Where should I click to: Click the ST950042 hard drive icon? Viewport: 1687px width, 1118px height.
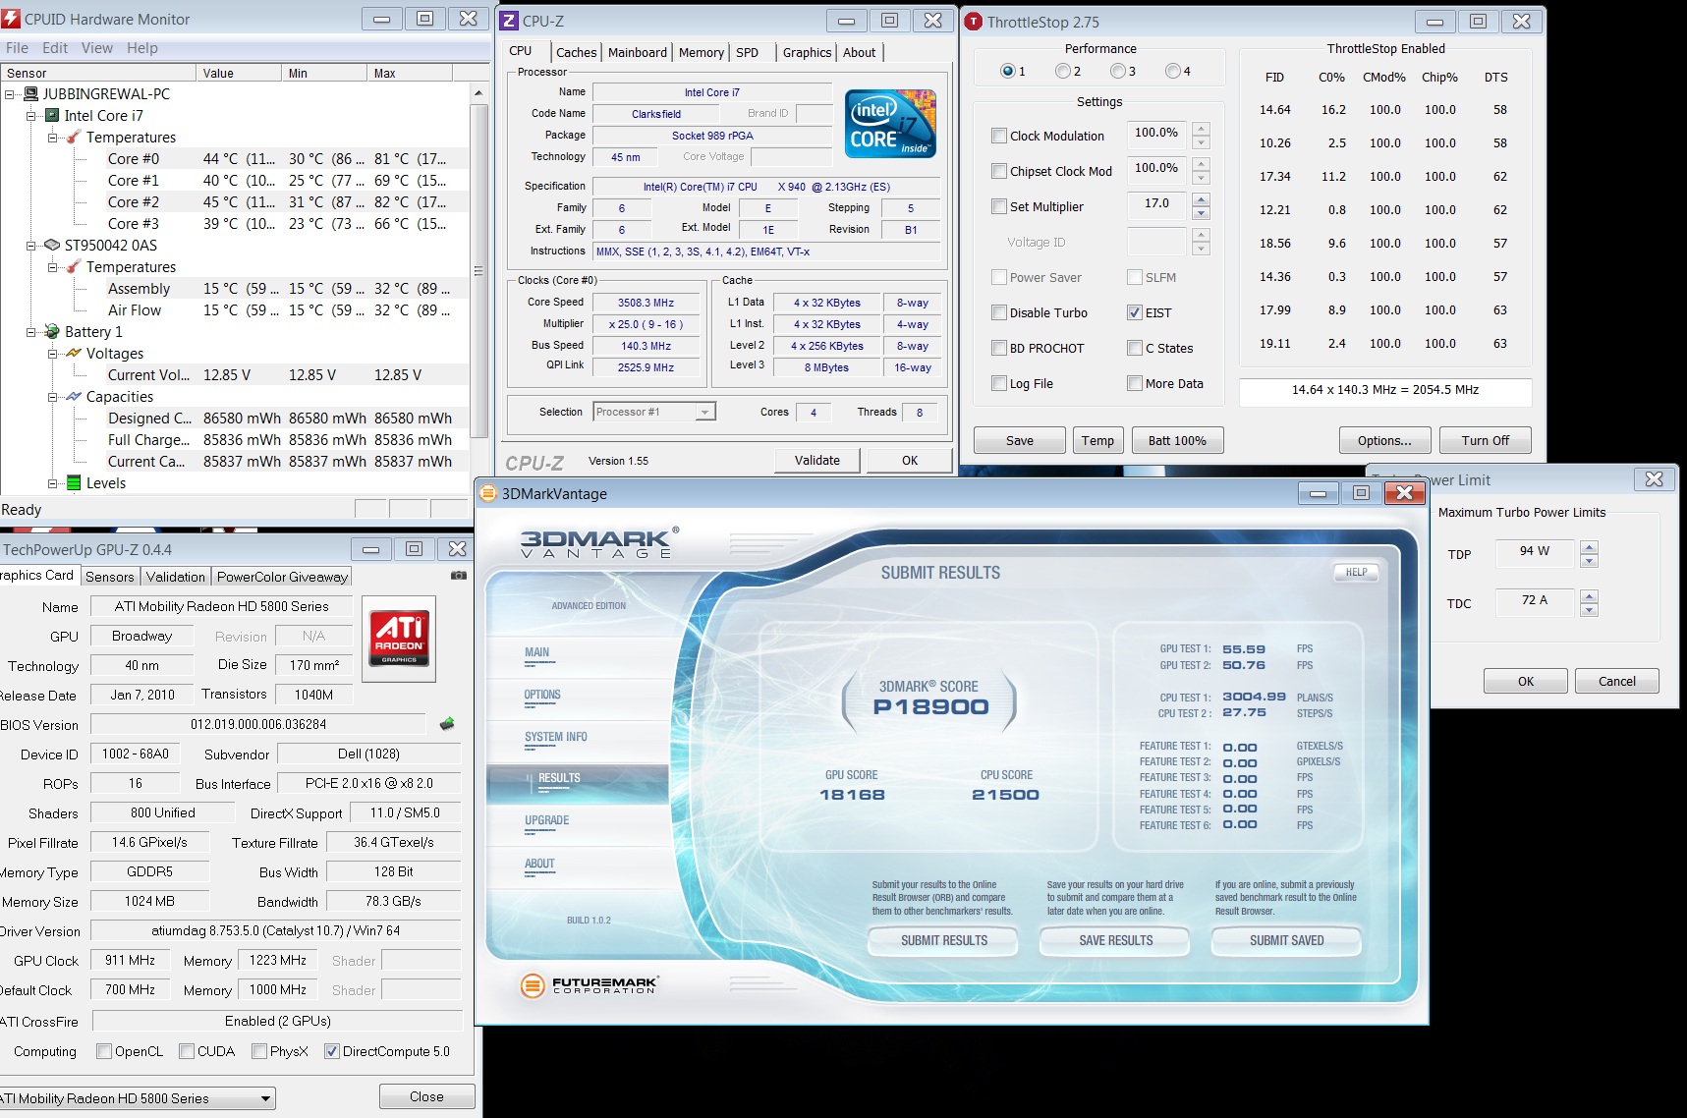53,246
